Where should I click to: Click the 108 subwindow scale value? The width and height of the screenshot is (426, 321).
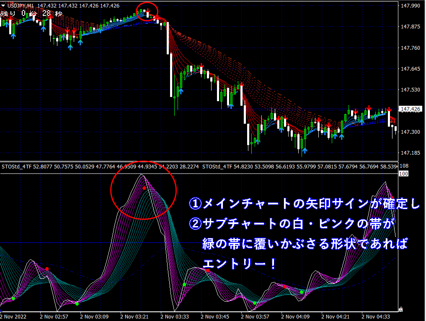tap(404, 166)
